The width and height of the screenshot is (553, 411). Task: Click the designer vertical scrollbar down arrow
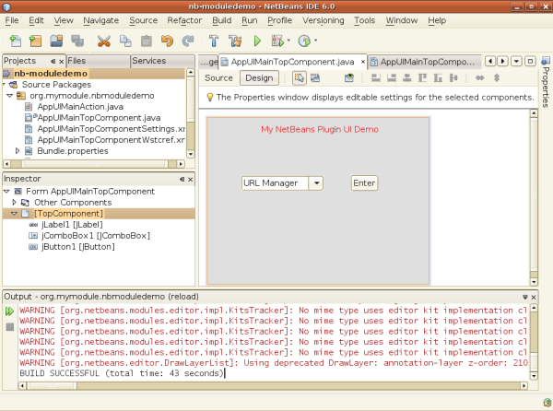click(x=534, y=282)
